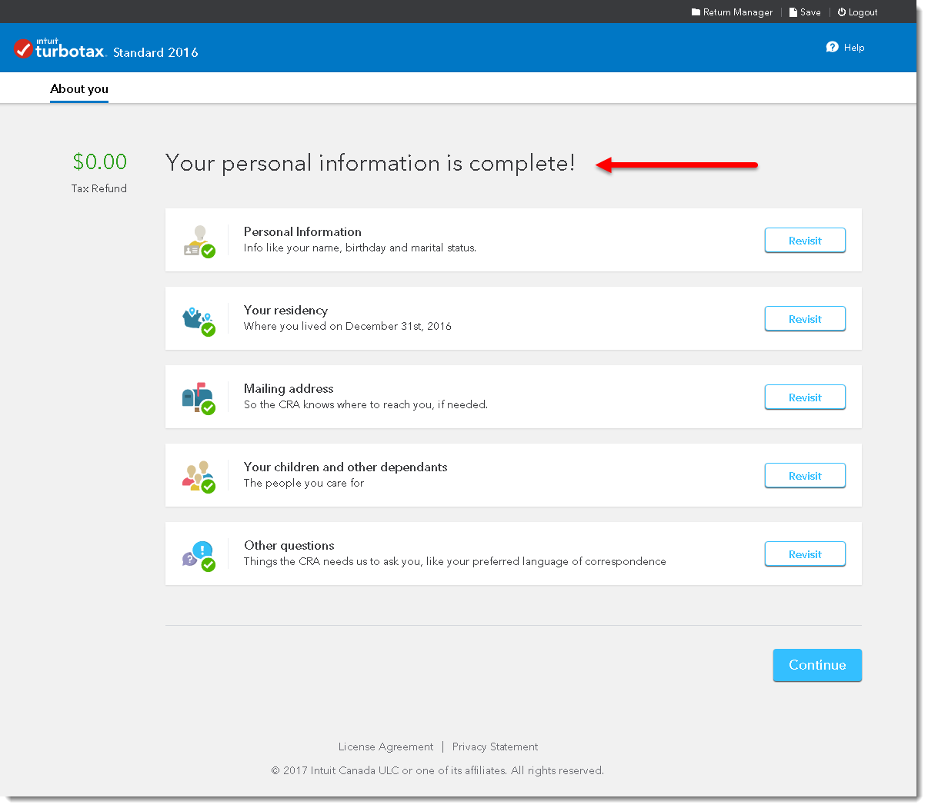Click the Other questions card title
The image size is (928, 808).
289,545
